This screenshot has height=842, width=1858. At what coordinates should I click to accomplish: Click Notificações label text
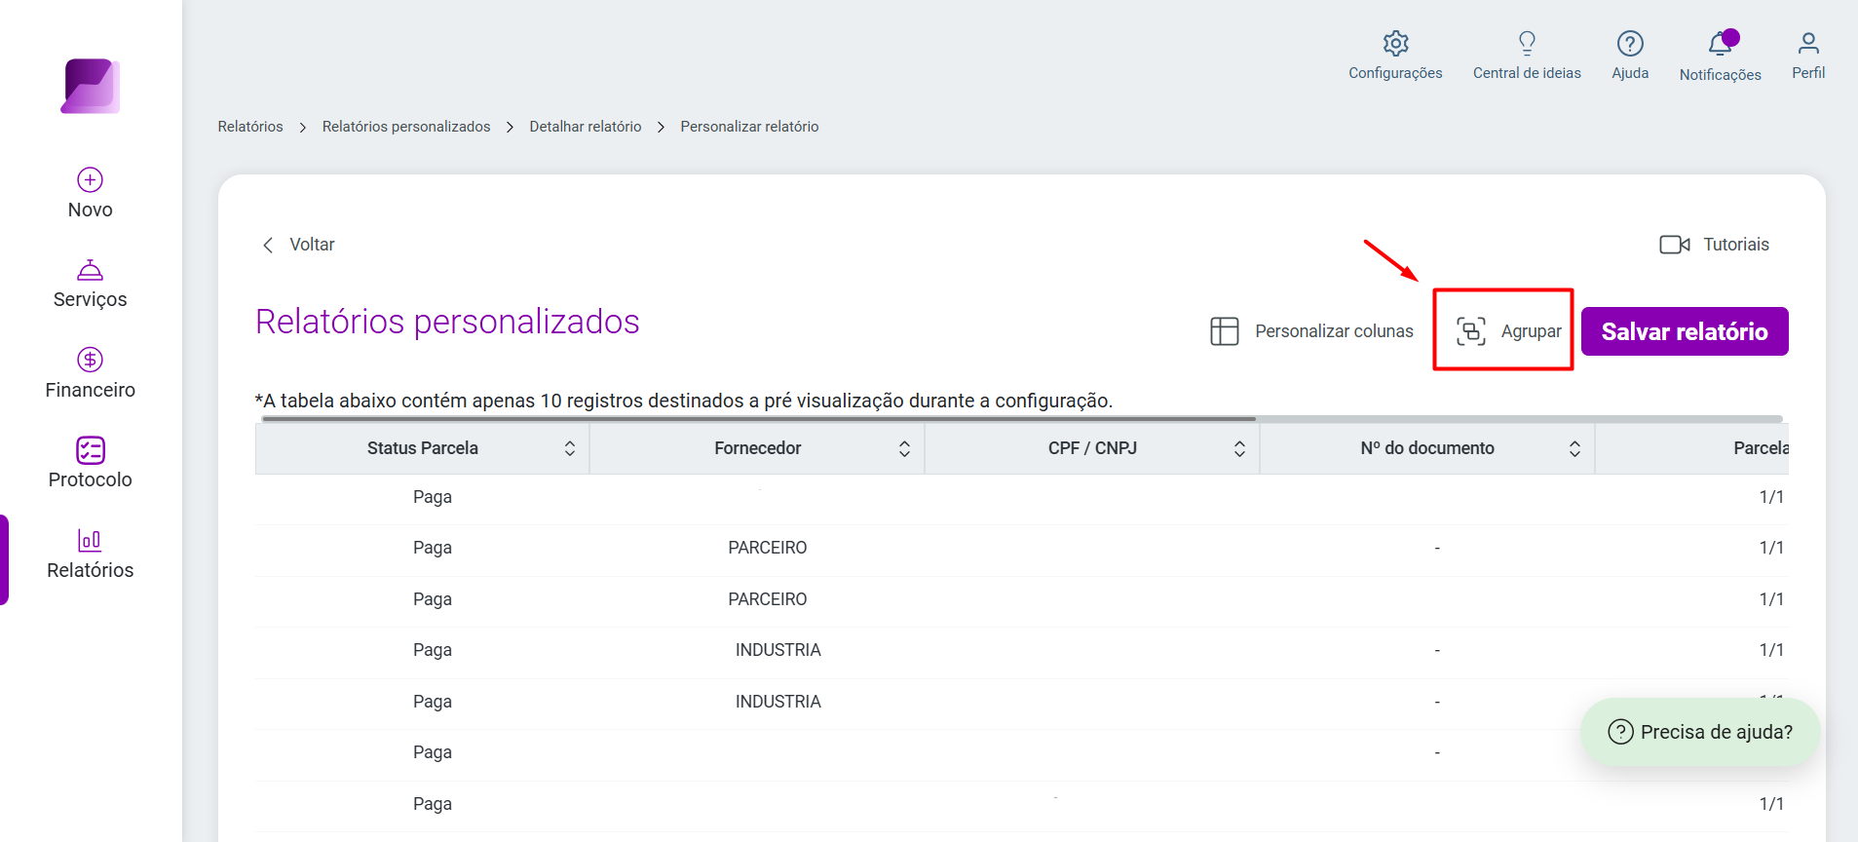[1721, 75]
